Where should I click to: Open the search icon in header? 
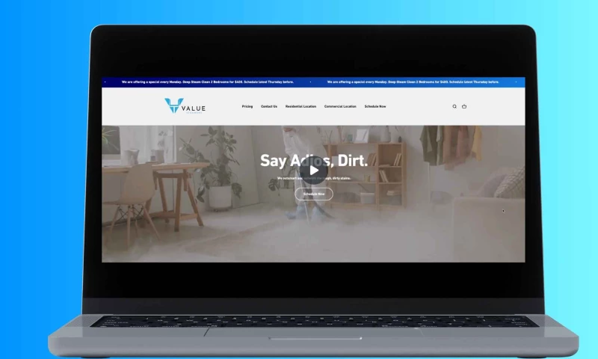tap(454, 106)
